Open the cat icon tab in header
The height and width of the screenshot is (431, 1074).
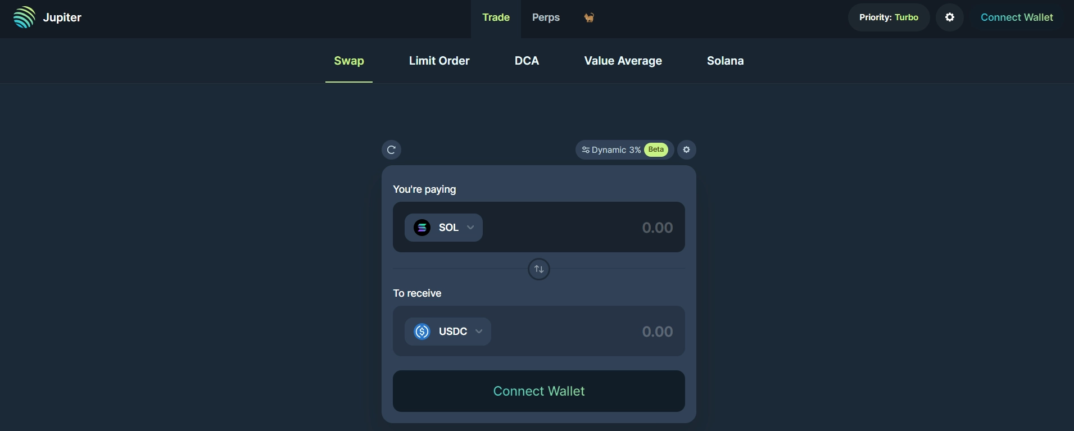(x=589, y=17)
